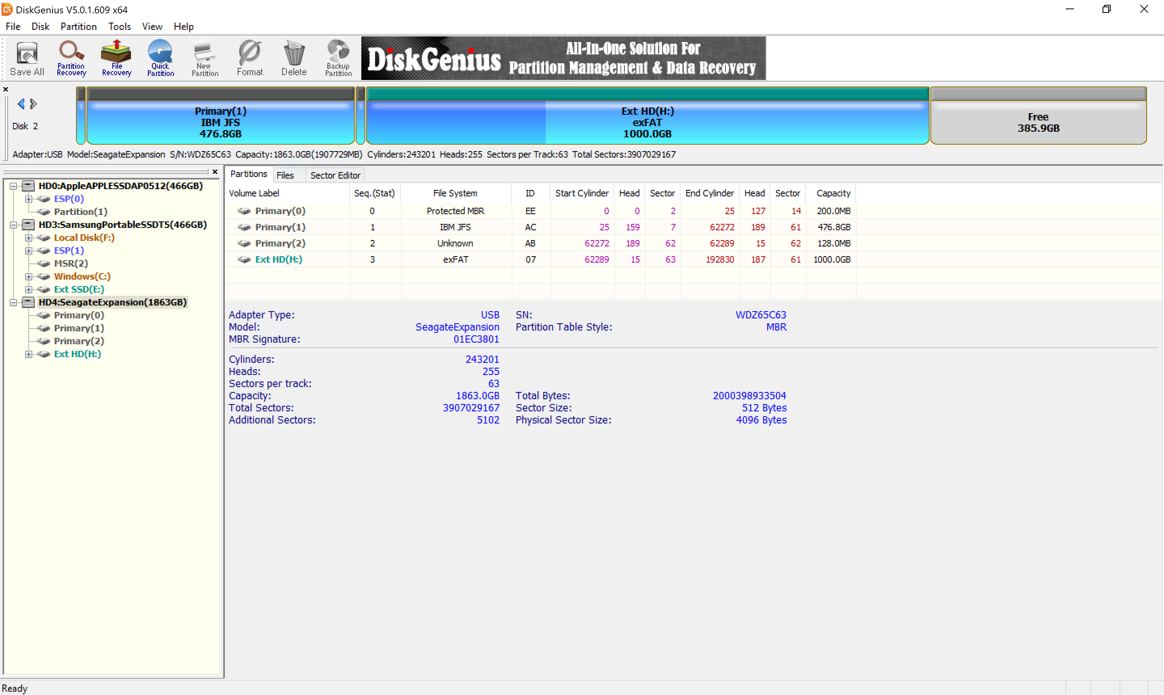Image resolution: width=1164 pixels, height=695 pixels.
Task: Click the 1000.0GB capacity cell for Ext HD(H:)
Action: click(832, 259)
